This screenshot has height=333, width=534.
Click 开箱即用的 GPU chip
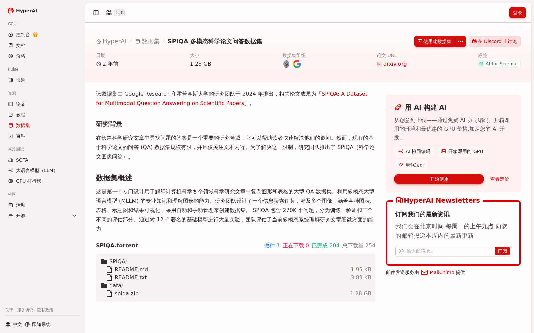[462, 151]
